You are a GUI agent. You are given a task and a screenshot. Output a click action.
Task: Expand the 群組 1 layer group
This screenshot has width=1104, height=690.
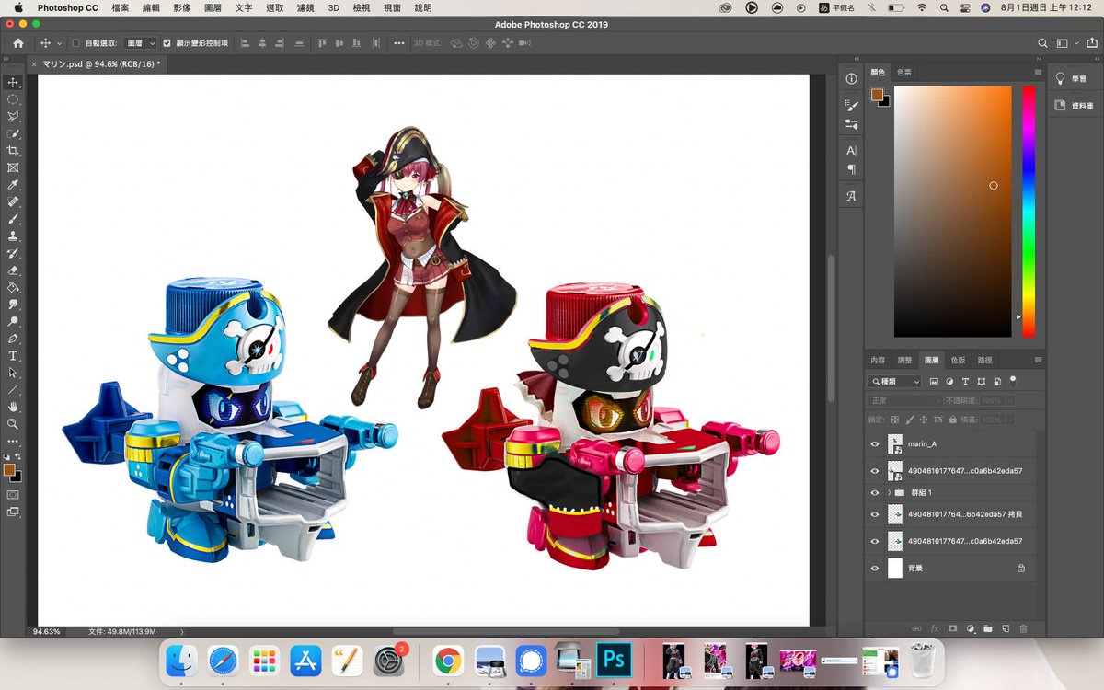click(890, 492)
